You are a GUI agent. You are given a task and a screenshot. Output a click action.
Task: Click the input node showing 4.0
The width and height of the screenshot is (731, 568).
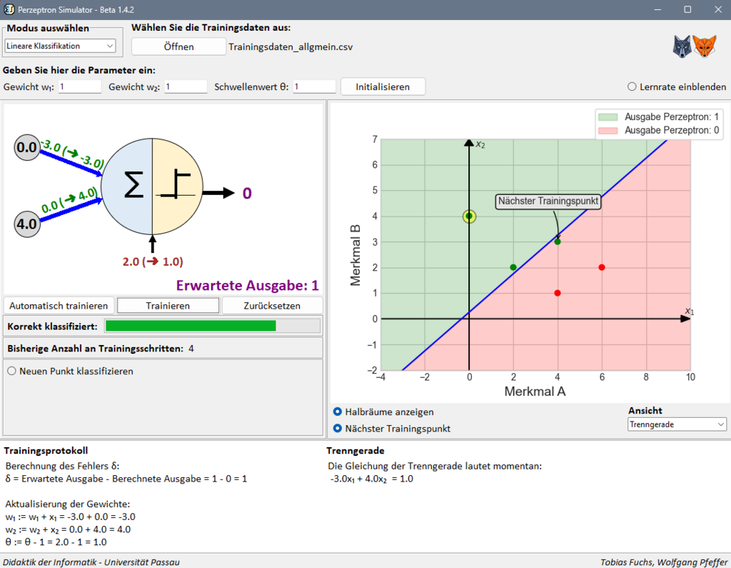tap(27, 224)
